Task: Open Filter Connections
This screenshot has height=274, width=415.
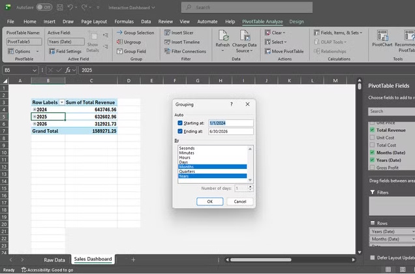Action: point(185,52)
